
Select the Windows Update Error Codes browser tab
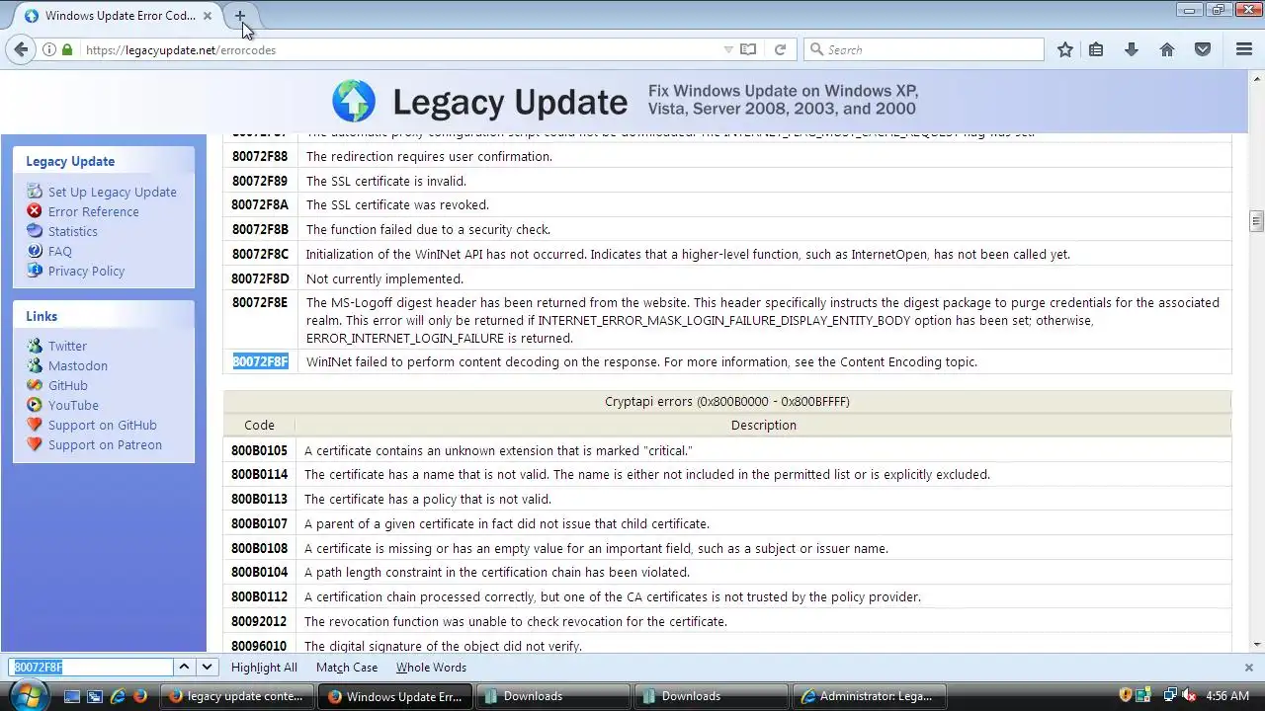point(119,16)
